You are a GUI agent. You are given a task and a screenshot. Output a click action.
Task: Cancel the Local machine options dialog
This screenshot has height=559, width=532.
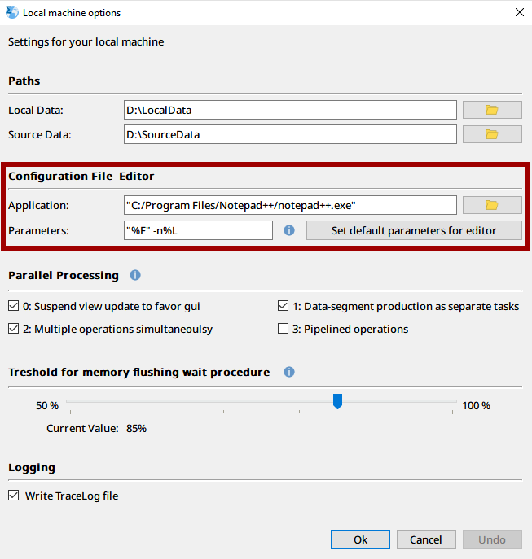pyautogui.click(x=426, y=539)
